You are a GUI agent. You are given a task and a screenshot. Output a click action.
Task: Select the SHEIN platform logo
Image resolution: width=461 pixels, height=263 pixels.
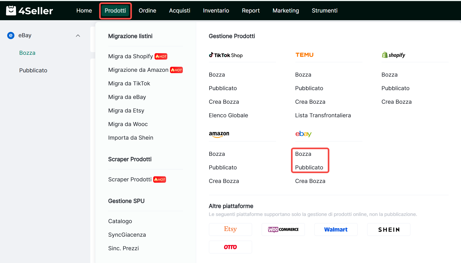pos(389,229)
